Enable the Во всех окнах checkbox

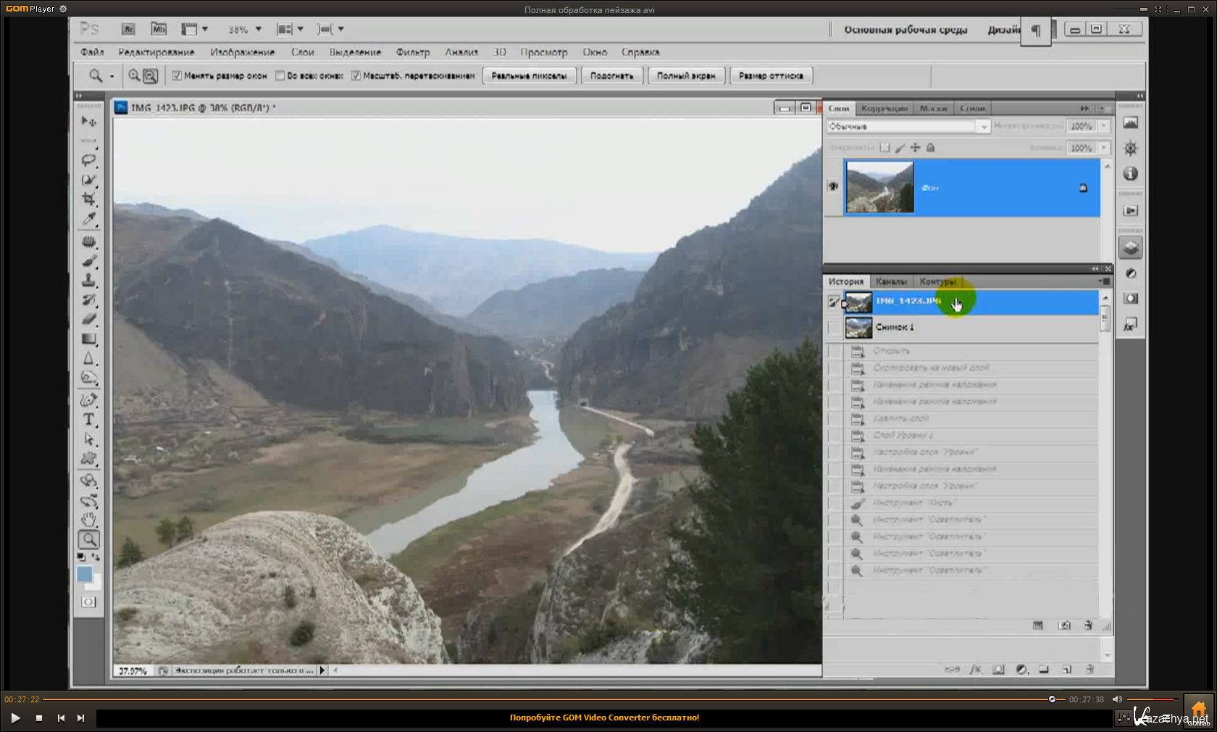(x=280, y=75)
